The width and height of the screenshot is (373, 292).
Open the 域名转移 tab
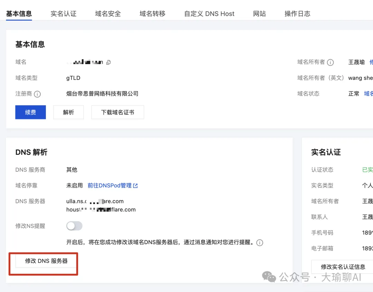[153, 14]
